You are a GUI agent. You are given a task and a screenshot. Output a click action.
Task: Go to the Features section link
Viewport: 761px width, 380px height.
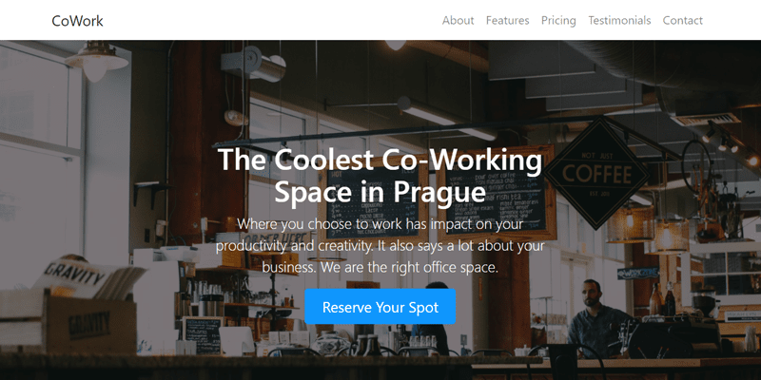(508, 20)
